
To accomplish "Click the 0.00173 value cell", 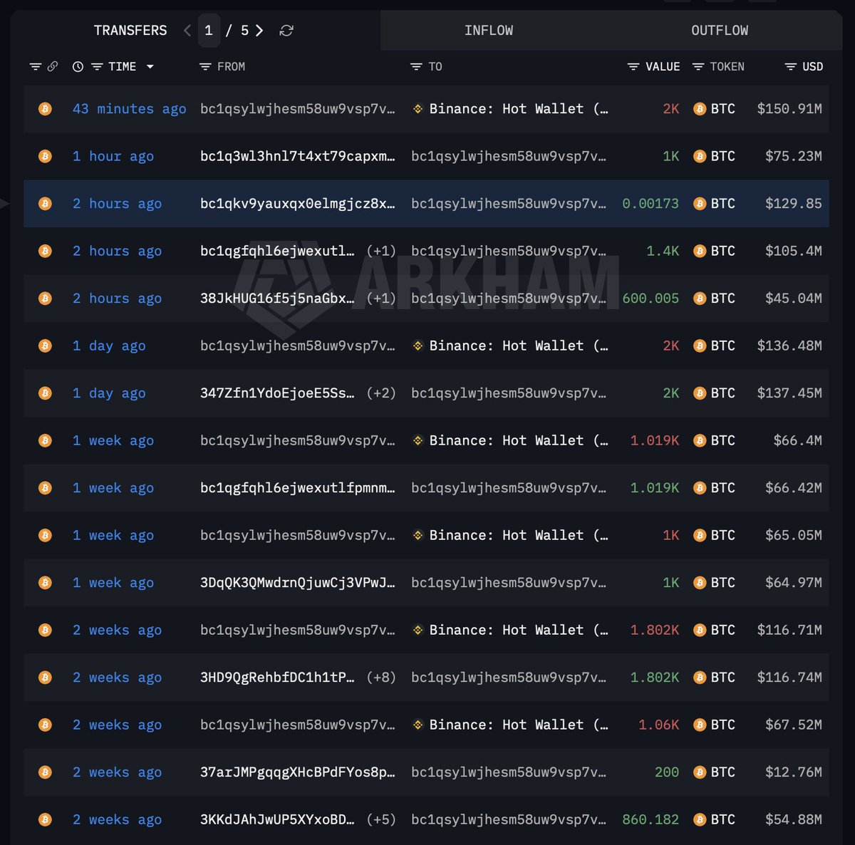I will [x=651, y=204].
